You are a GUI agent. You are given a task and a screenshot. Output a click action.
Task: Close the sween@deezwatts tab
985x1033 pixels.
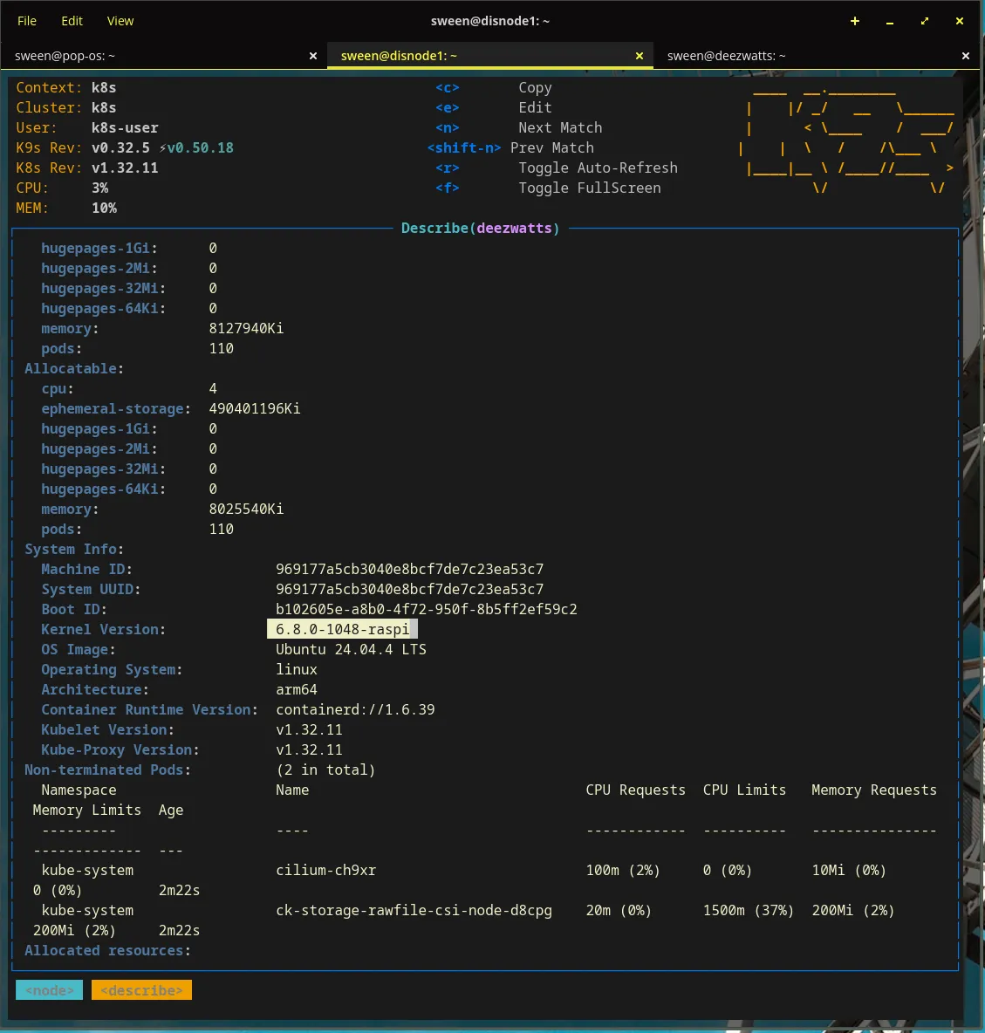(x=966, y=56)
